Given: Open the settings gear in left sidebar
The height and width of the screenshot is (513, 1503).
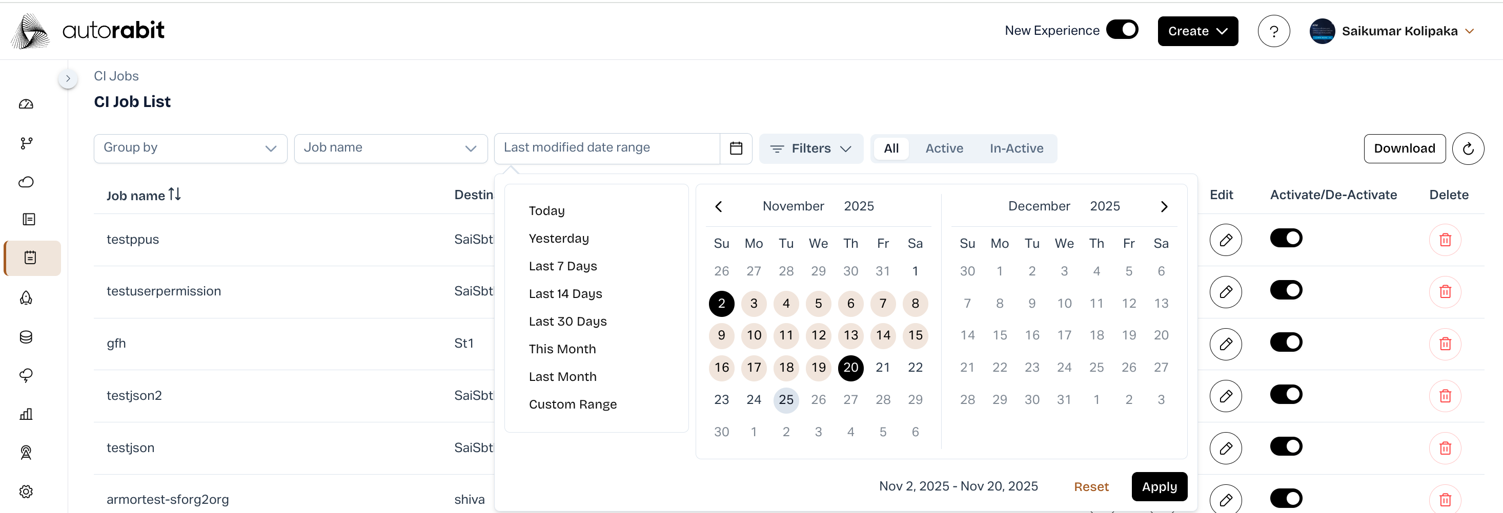Looking at the screenshot, I should 26,491.
